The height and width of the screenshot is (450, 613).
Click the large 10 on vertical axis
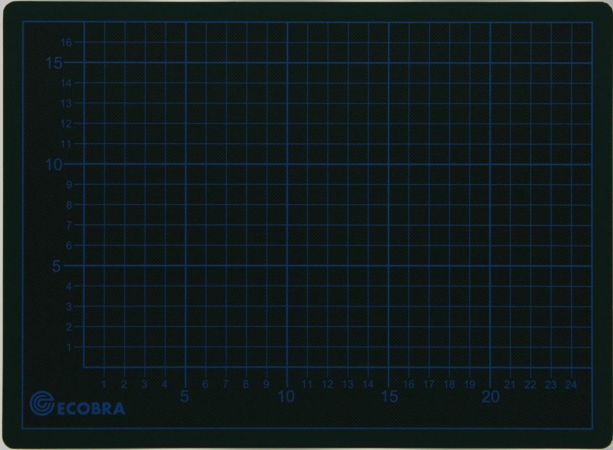point(54,165)
